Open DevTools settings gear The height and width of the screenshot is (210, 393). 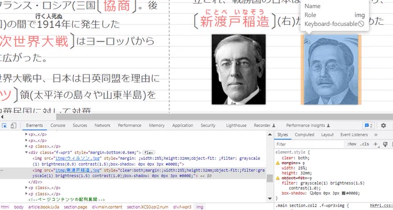(383, 125)
